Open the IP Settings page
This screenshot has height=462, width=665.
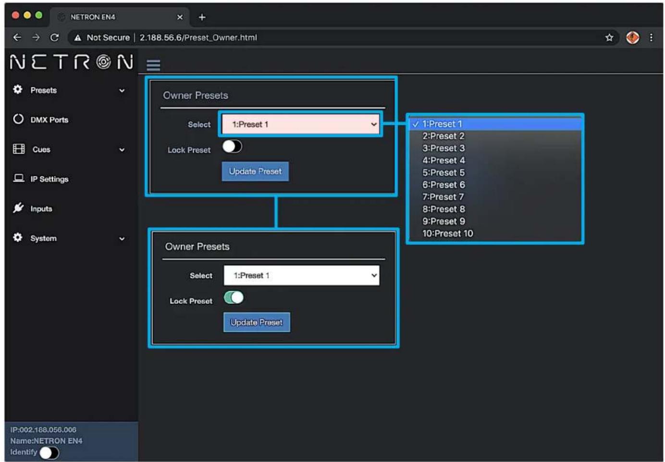49,179
